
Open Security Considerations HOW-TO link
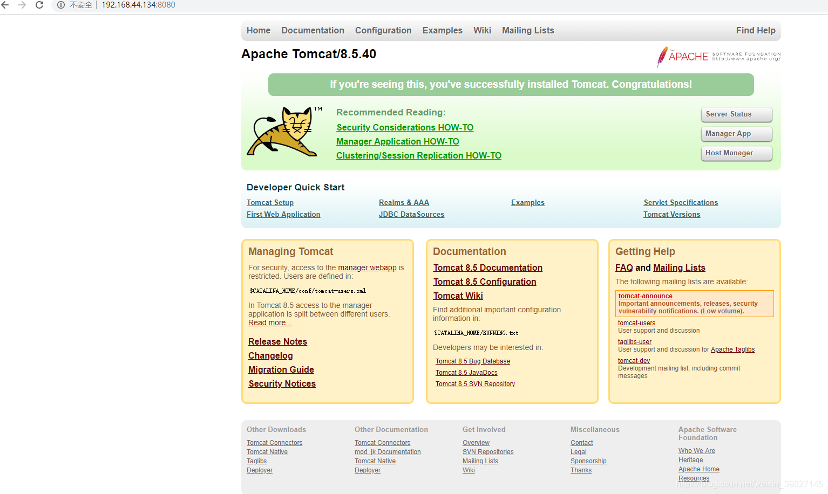click(405, 127)
